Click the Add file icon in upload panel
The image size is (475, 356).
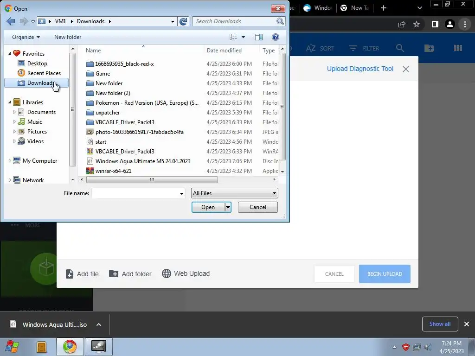click(70, 273)
